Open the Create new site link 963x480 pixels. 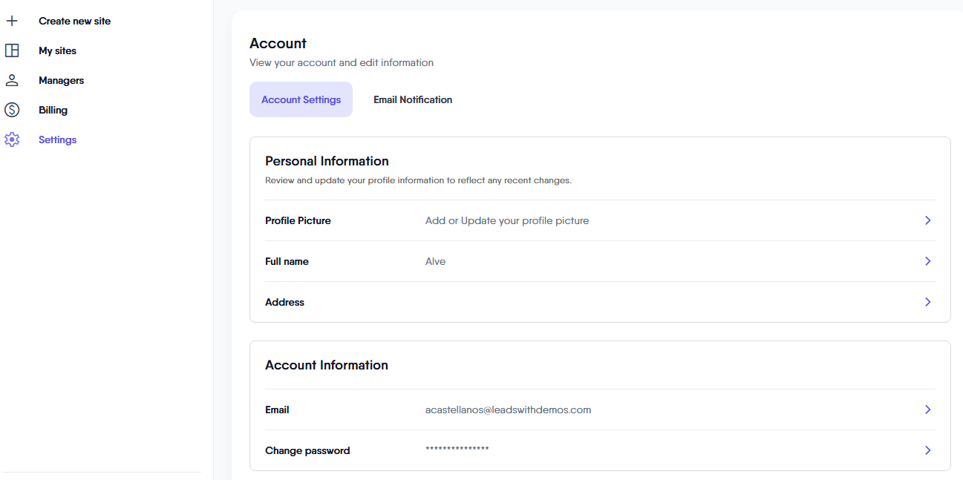(x=74, y=21)
